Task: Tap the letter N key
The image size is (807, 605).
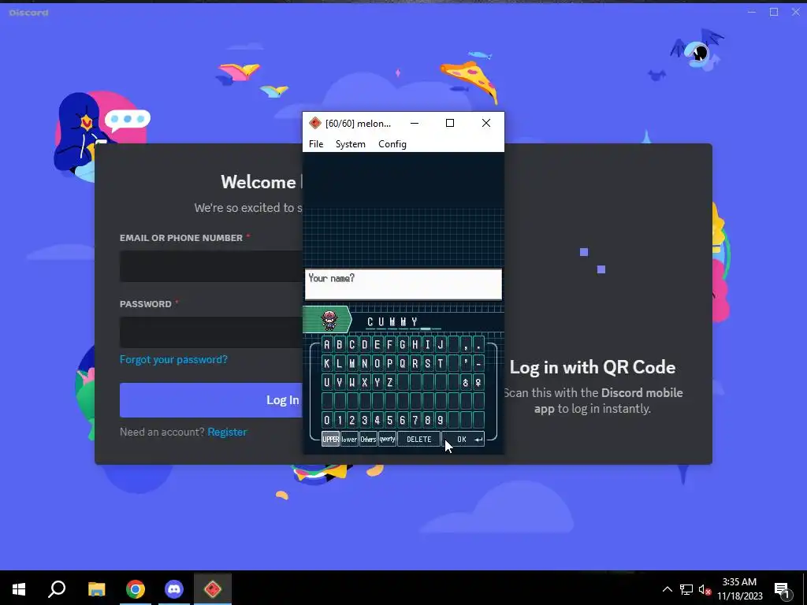Action: (x=364, y=363)
